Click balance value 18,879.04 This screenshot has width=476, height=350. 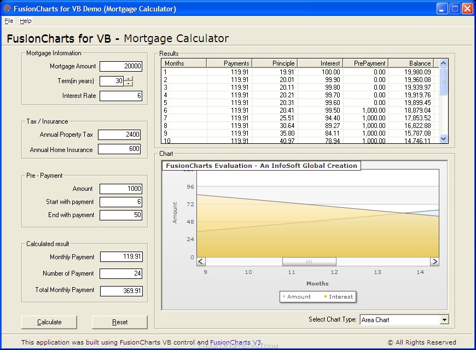[x=417, y=110]
